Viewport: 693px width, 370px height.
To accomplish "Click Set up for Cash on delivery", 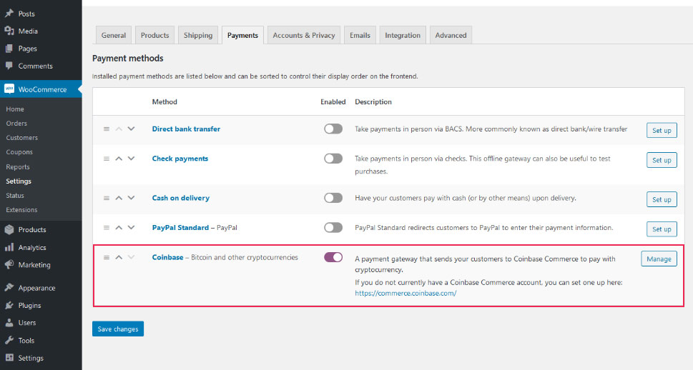I will [662, 199].
